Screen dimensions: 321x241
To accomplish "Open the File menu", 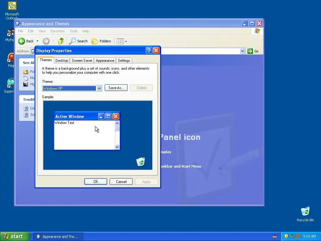I will (x=20, y=31).
